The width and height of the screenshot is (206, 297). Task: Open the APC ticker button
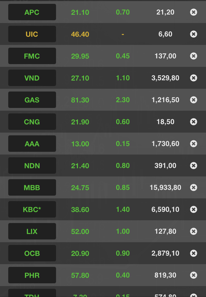pyautogui.click(x=32, y=12)
